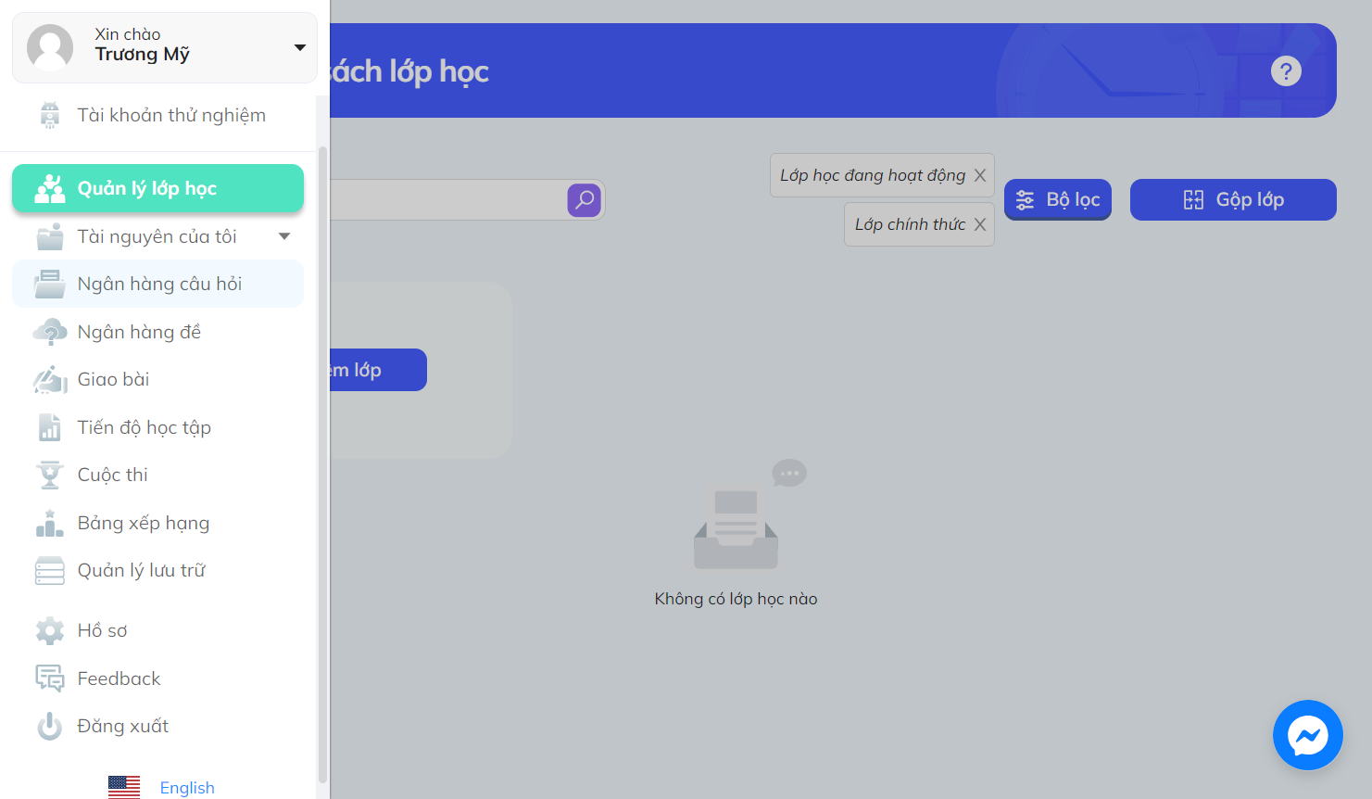Viewport: 1372px width, 799px height.
Task: Click the Quản lý lớp học people icon
Action: pyautogui.click(x=50, y=188)
